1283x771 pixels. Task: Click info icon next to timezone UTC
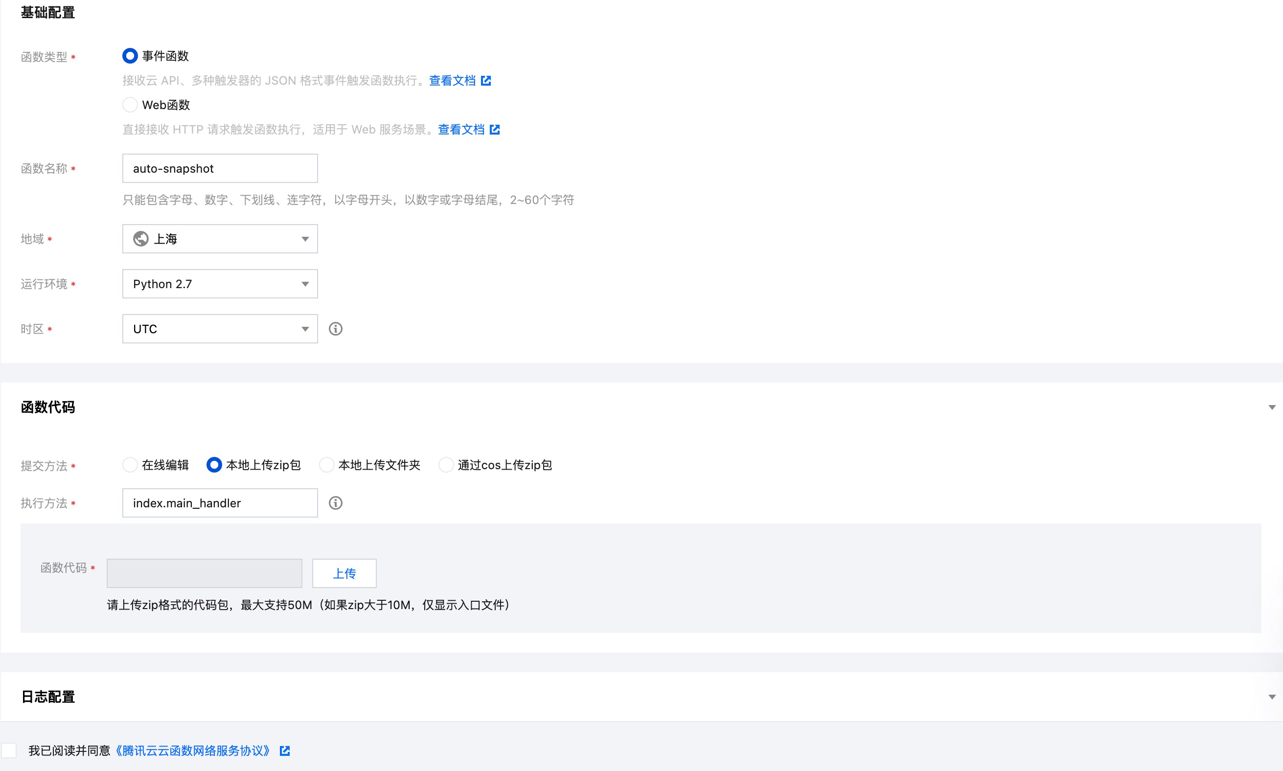click(x=335, y=329)
